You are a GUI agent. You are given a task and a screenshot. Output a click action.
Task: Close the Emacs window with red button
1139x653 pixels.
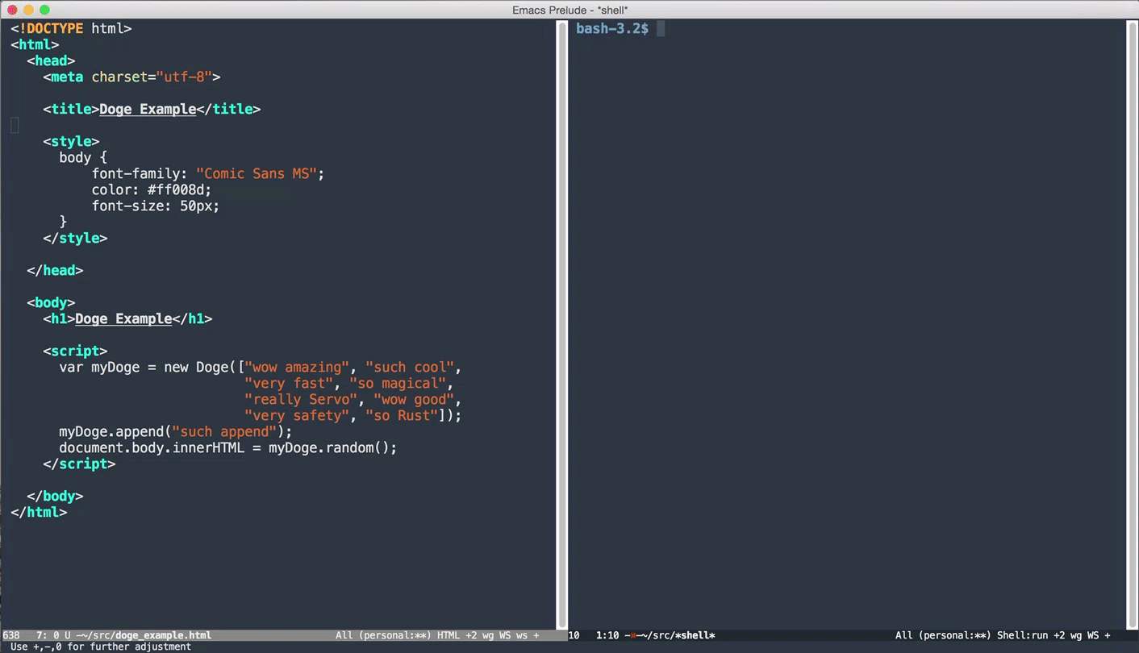click(x=12, y=10)
